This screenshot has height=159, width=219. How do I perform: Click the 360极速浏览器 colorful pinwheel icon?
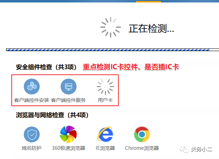68,134
